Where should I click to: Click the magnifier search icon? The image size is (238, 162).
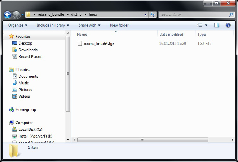(231, 14)
